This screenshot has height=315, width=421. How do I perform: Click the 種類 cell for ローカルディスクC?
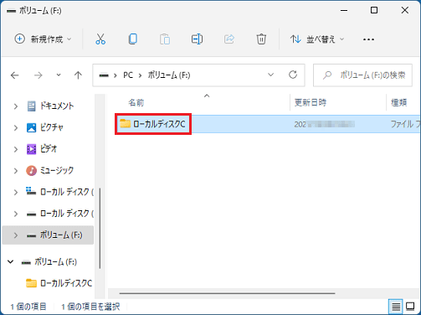pos(405,124)
